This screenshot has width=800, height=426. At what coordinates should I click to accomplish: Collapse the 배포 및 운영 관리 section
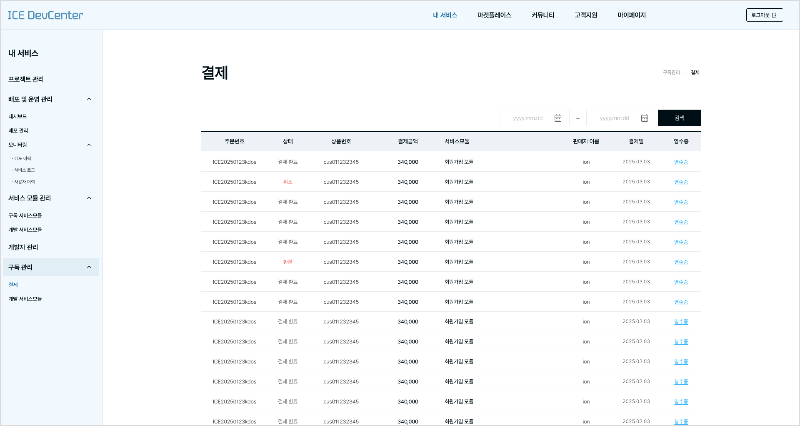pos(89,99)
